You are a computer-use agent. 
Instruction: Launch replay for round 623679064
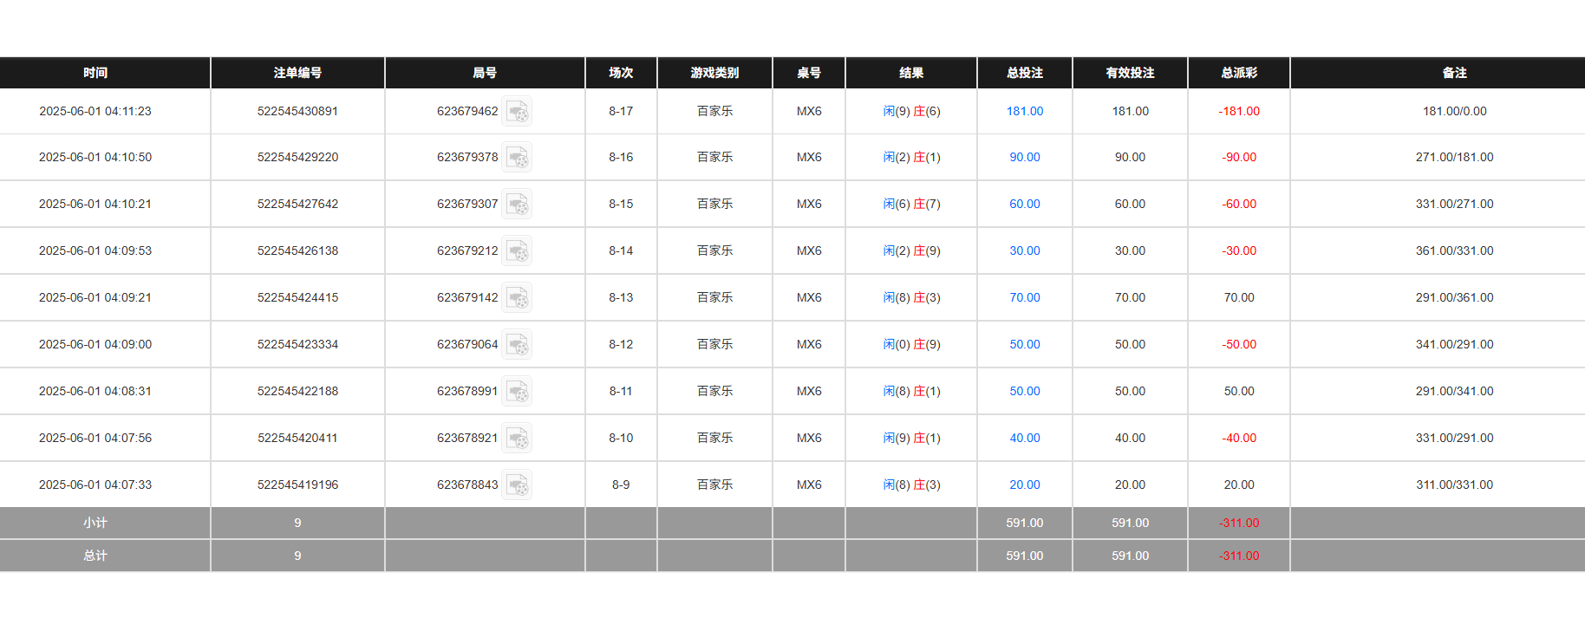[518, 344]
